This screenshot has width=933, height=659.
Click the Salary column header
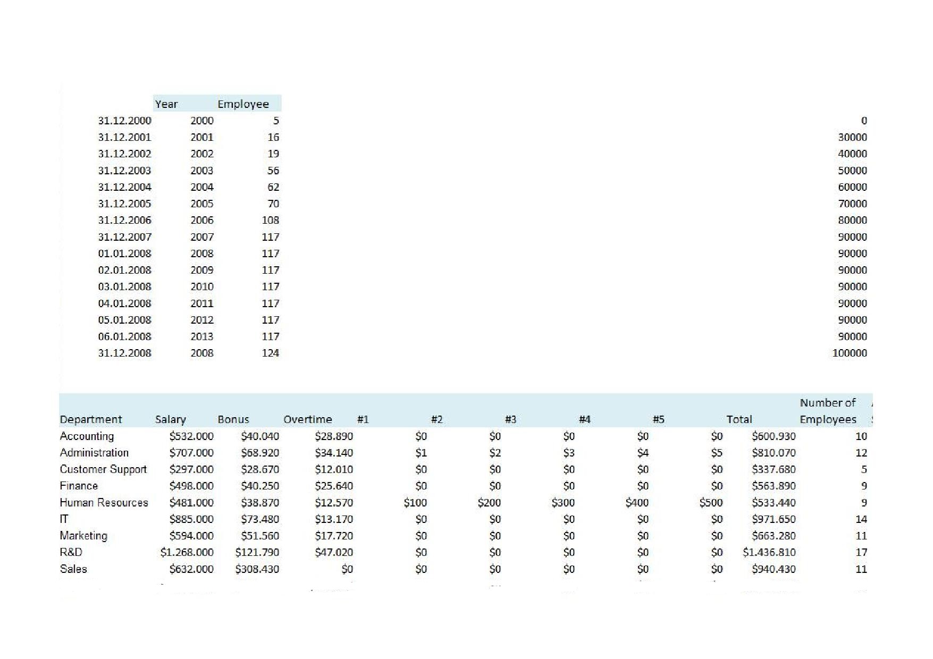[x=171, y=419]
